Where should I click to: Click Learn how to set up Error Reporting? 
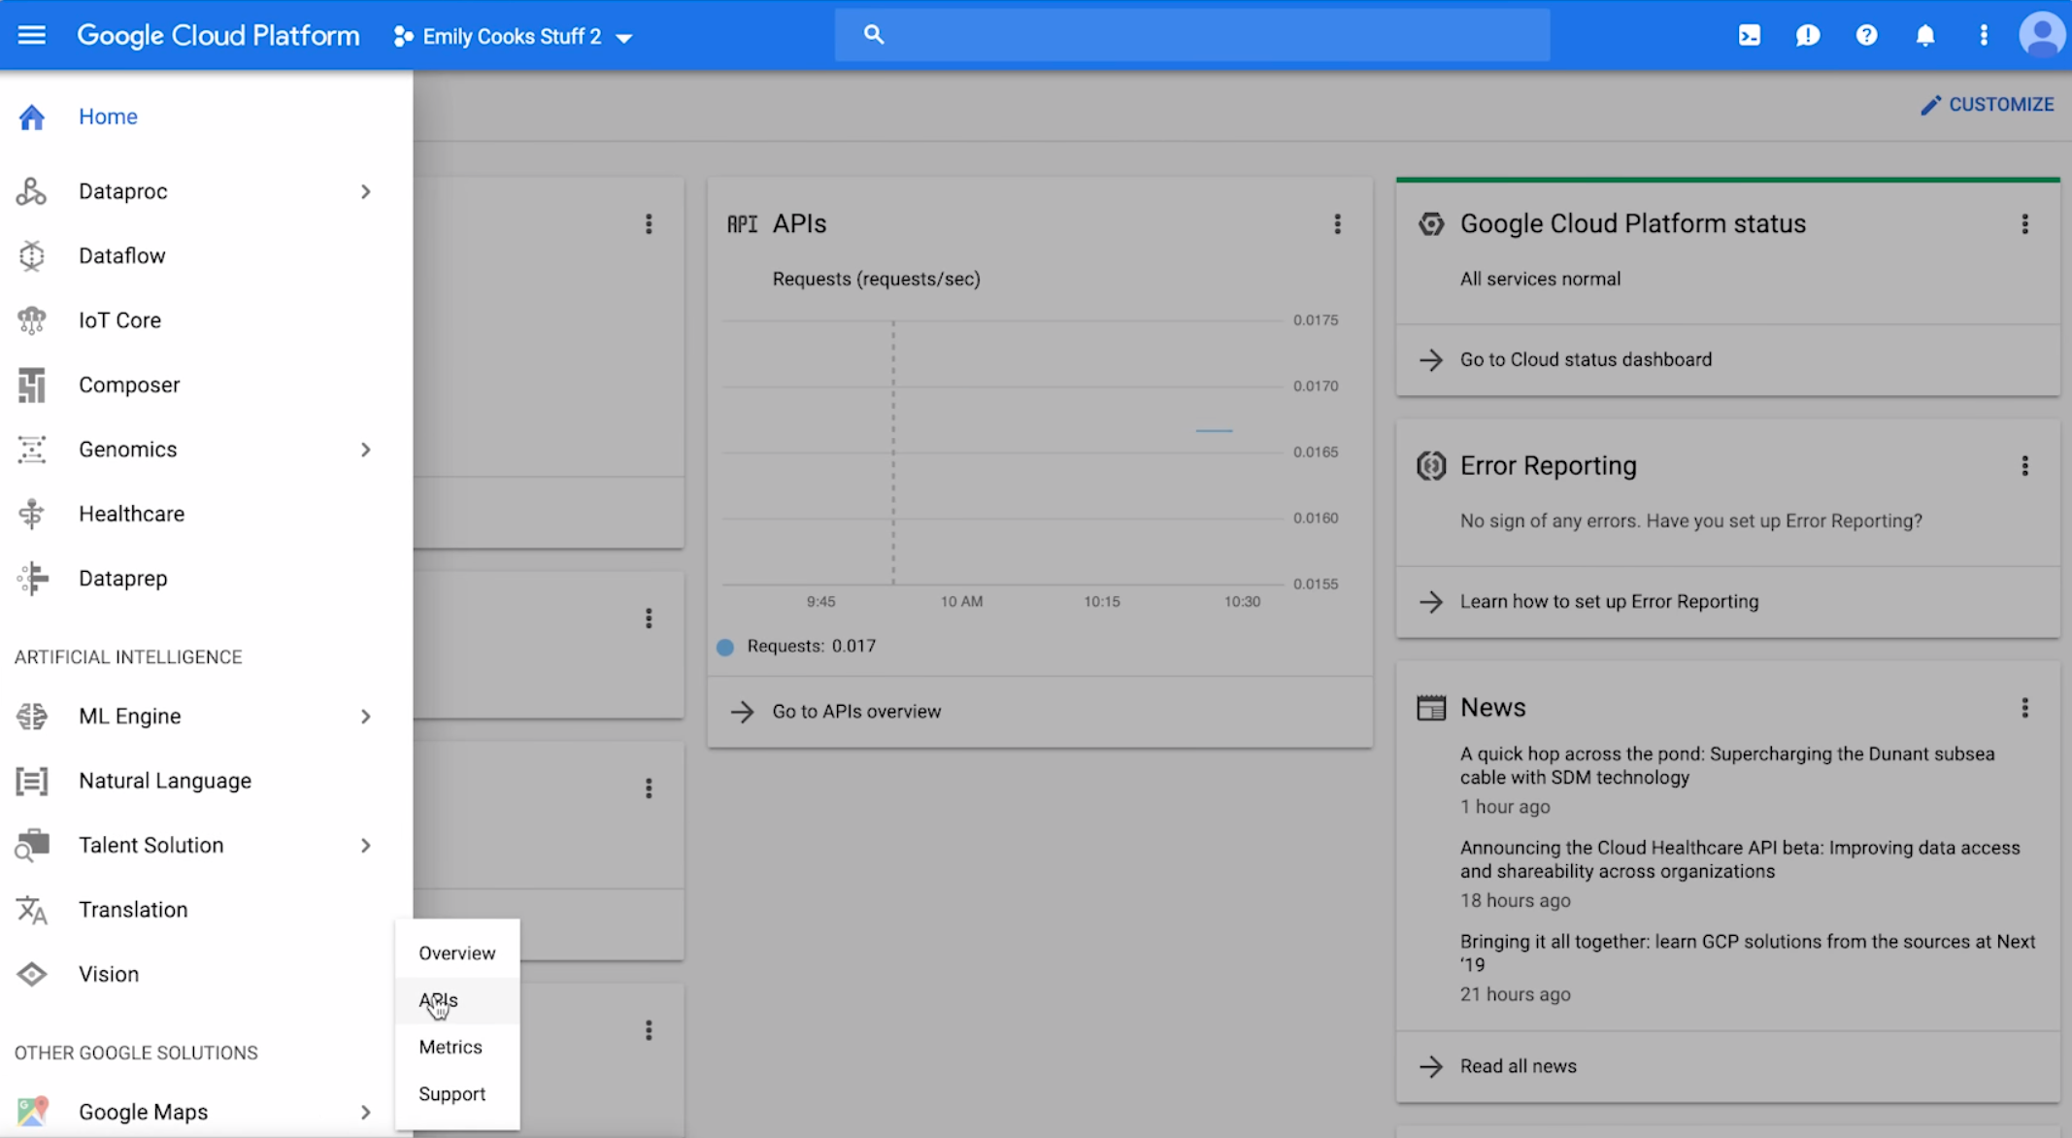(x=1609, y=601)
